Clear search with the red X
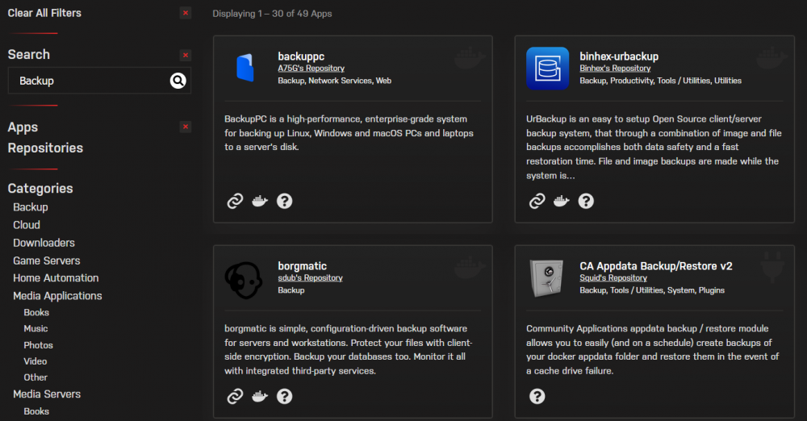 click(186, 55)
